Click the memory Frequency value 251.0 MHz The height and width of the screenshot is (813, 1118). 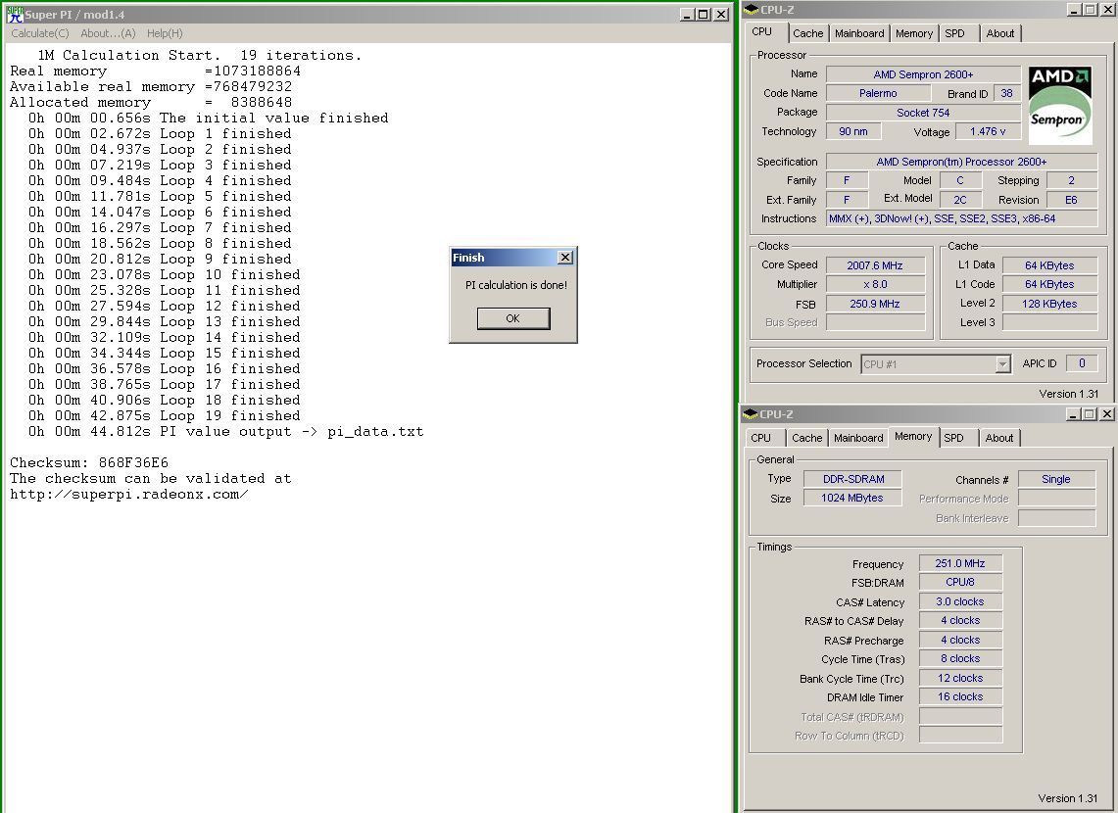coord(960,563)
